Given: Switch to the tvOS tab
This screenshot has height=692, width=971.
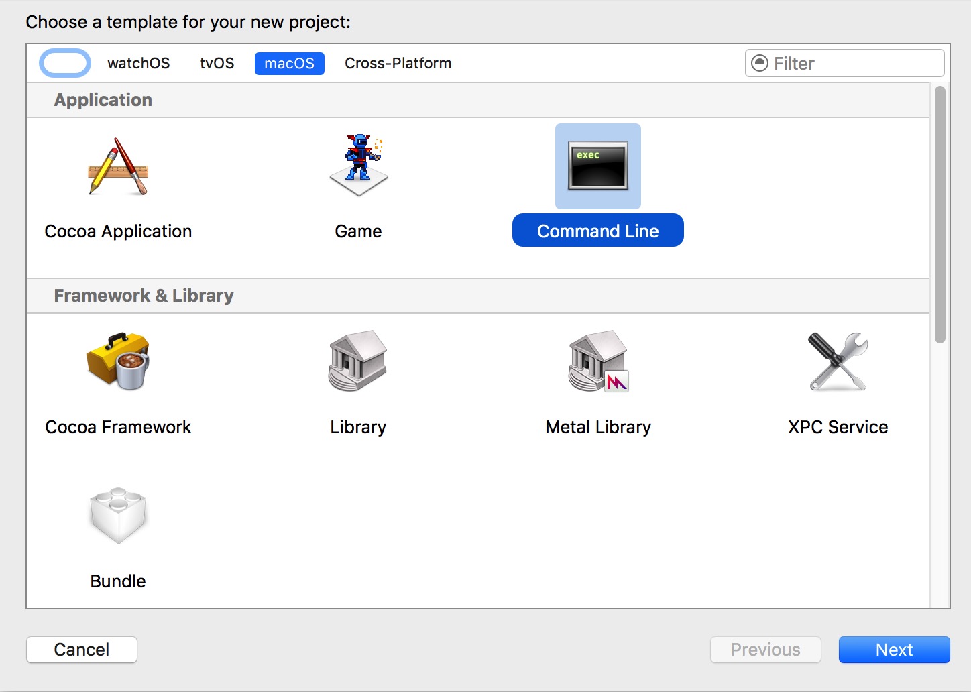Looking at the screenshot, I should 217,63.
